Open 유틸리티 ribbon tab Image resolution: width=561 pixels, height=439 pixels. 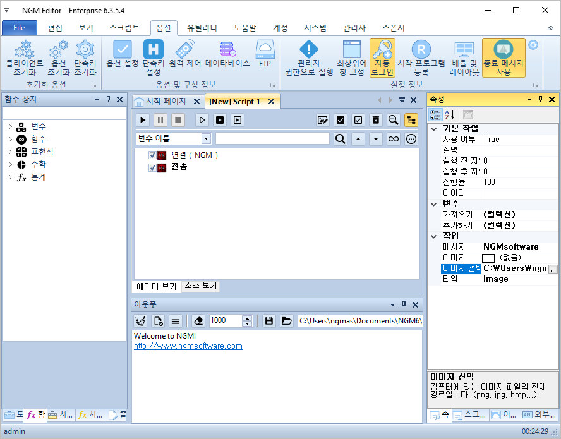[202, 28]
